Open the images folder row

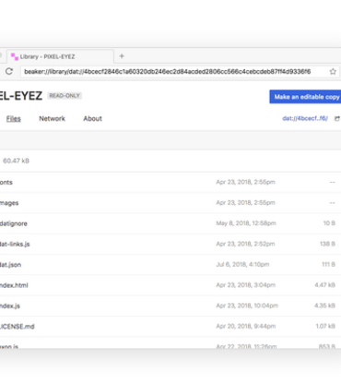pyautogui.click(x=170, y=203)
